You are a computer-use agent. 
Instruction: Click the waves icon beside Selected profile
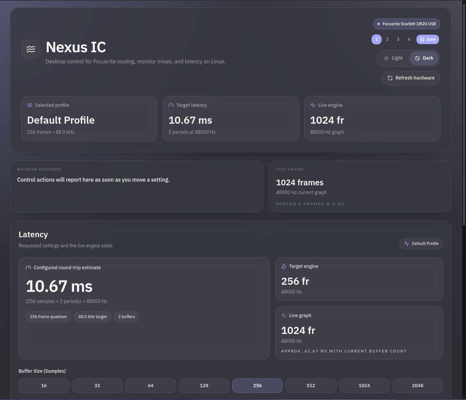click(x=30, y=105)
